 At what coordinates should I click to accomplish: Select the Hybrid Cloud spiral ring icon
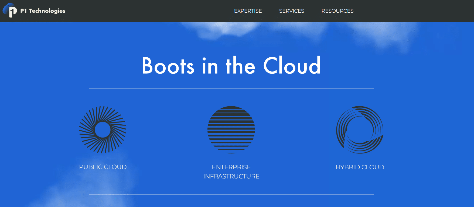[360, 130]
